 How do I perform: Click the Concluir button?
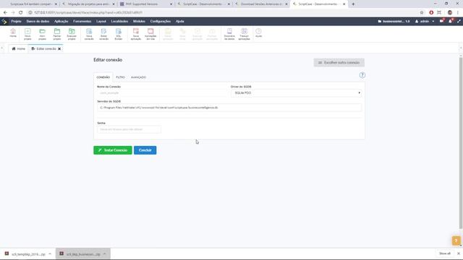pyautogui.click(x=145, y=150)
